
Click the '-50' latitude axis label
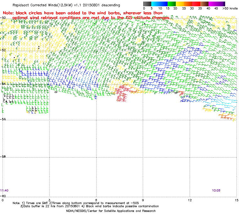pyautogui.click(x=3, y=18)
